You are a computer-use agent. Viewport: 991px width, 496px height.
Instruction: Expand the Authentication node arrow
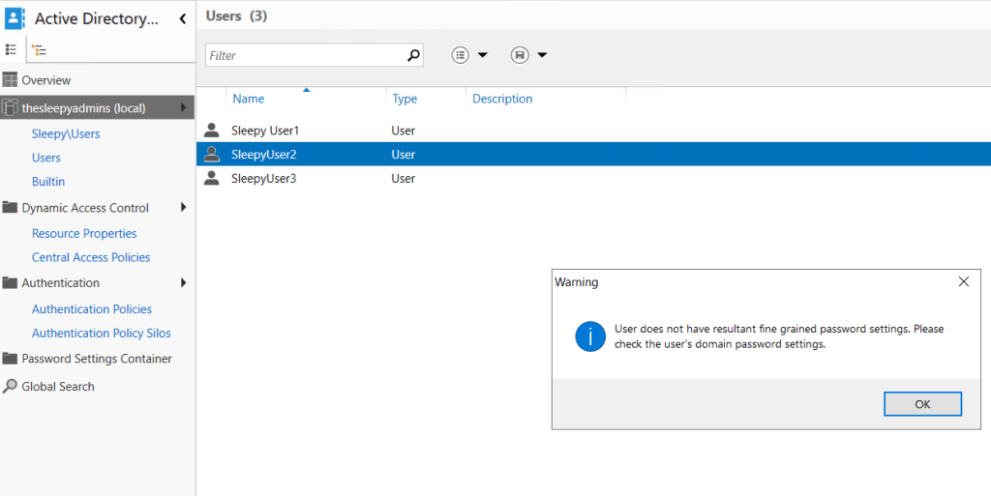pyautogui.click(x=183, y=283)
